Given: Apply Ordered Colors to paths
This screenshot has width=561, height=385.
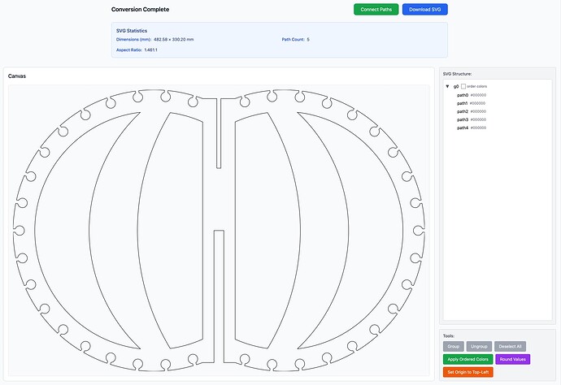Looking at the screenshot, I should [467, 359].
